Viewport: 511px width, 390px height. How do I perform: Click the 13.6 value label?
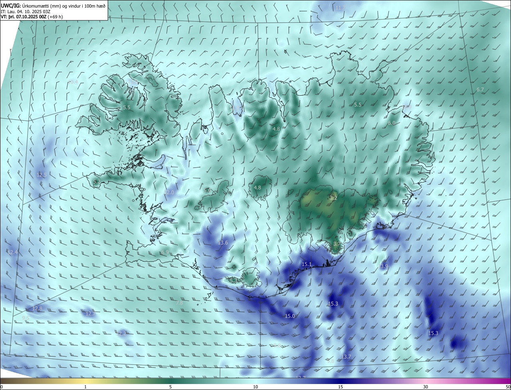(x=223, y=243)
